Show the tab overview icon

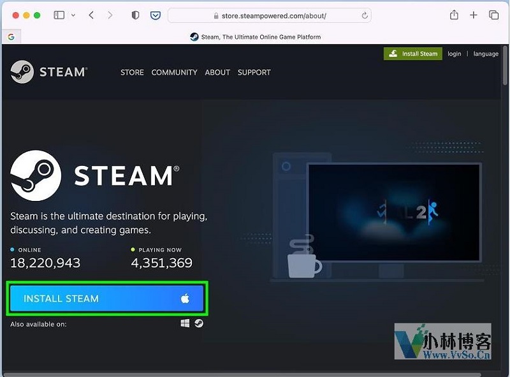click(493, 15)
